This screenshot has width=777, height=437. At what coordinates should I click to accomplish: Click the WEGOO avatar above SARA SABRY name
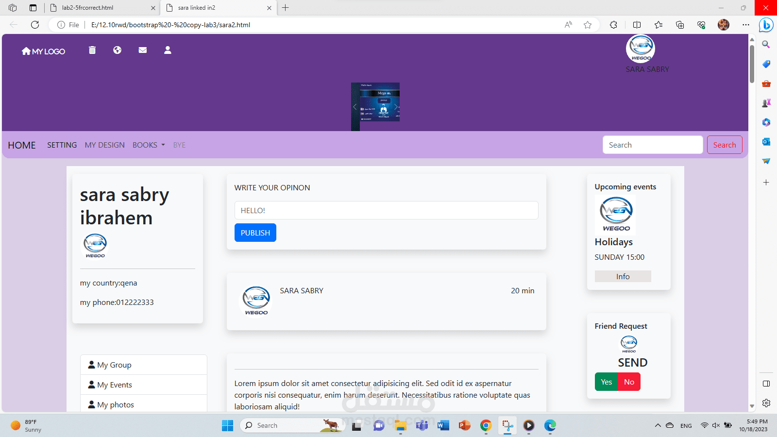tap(641, 49)
